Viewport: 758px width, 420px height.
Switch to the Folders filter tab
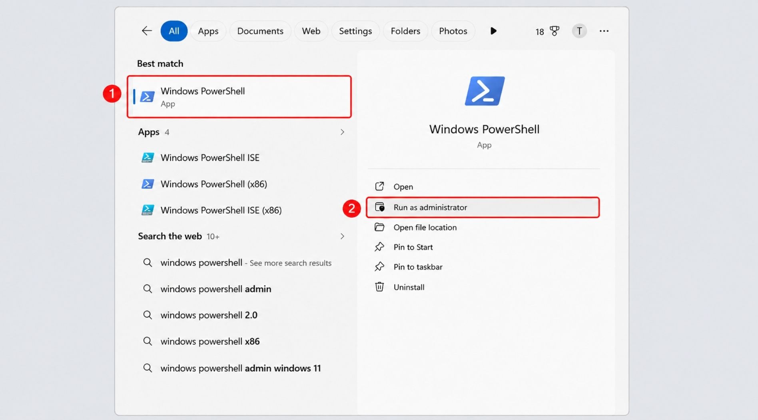pos(405,31)
